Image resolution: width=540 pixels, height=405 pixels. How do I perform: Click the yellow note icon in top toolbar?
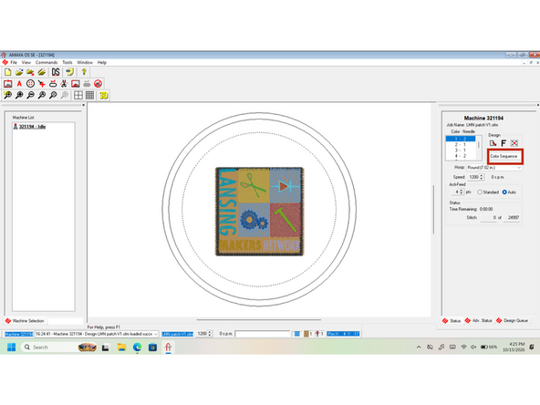click(70, 72)
